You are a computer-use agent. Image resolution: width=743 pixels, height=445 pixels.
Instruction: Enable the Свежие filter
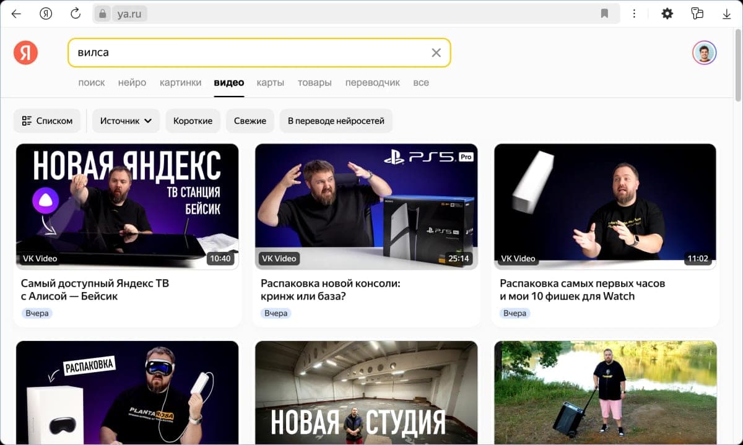tap(250, 121)
